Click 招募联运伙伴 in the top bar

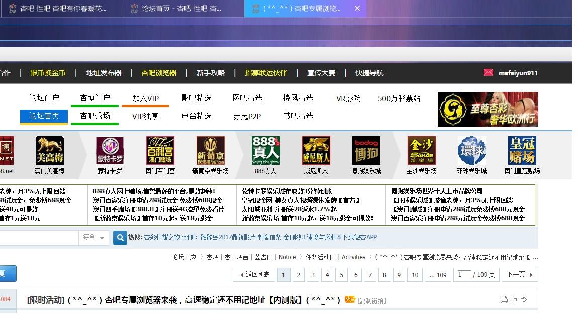coord(266,73)
